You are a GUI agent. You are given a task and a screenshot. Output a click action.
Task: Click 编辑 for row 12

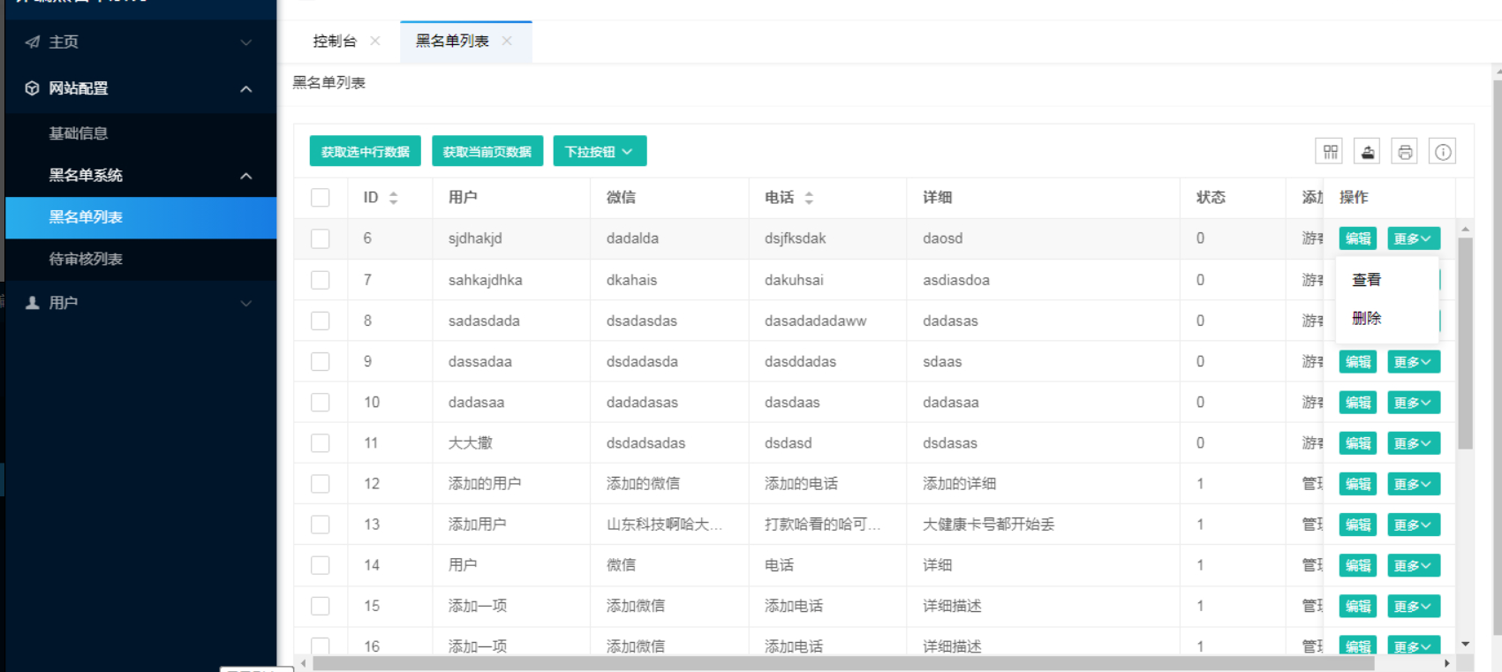pos(1358,484)
